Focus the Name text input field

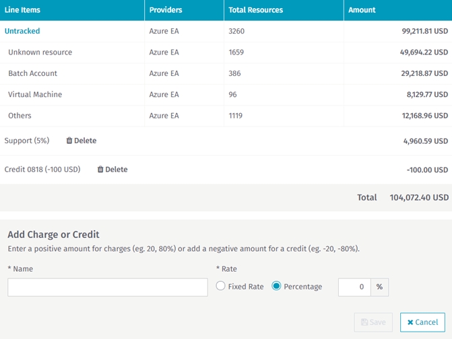coord(108,287)
